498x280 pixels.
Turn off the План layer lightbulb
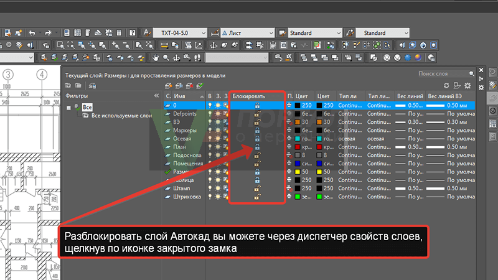210,147
